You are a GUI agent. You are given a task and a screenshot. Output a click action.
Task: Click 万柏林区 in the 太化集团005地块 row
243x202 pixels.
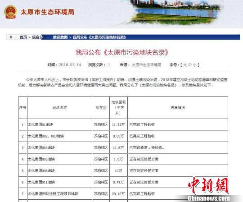(101, 159)
